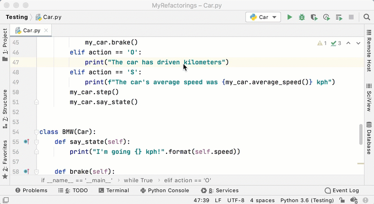Screen dimensions: 374x204
Task: Toggle the read-only lock icon in status bar
Action: click(x=342, y=201)
